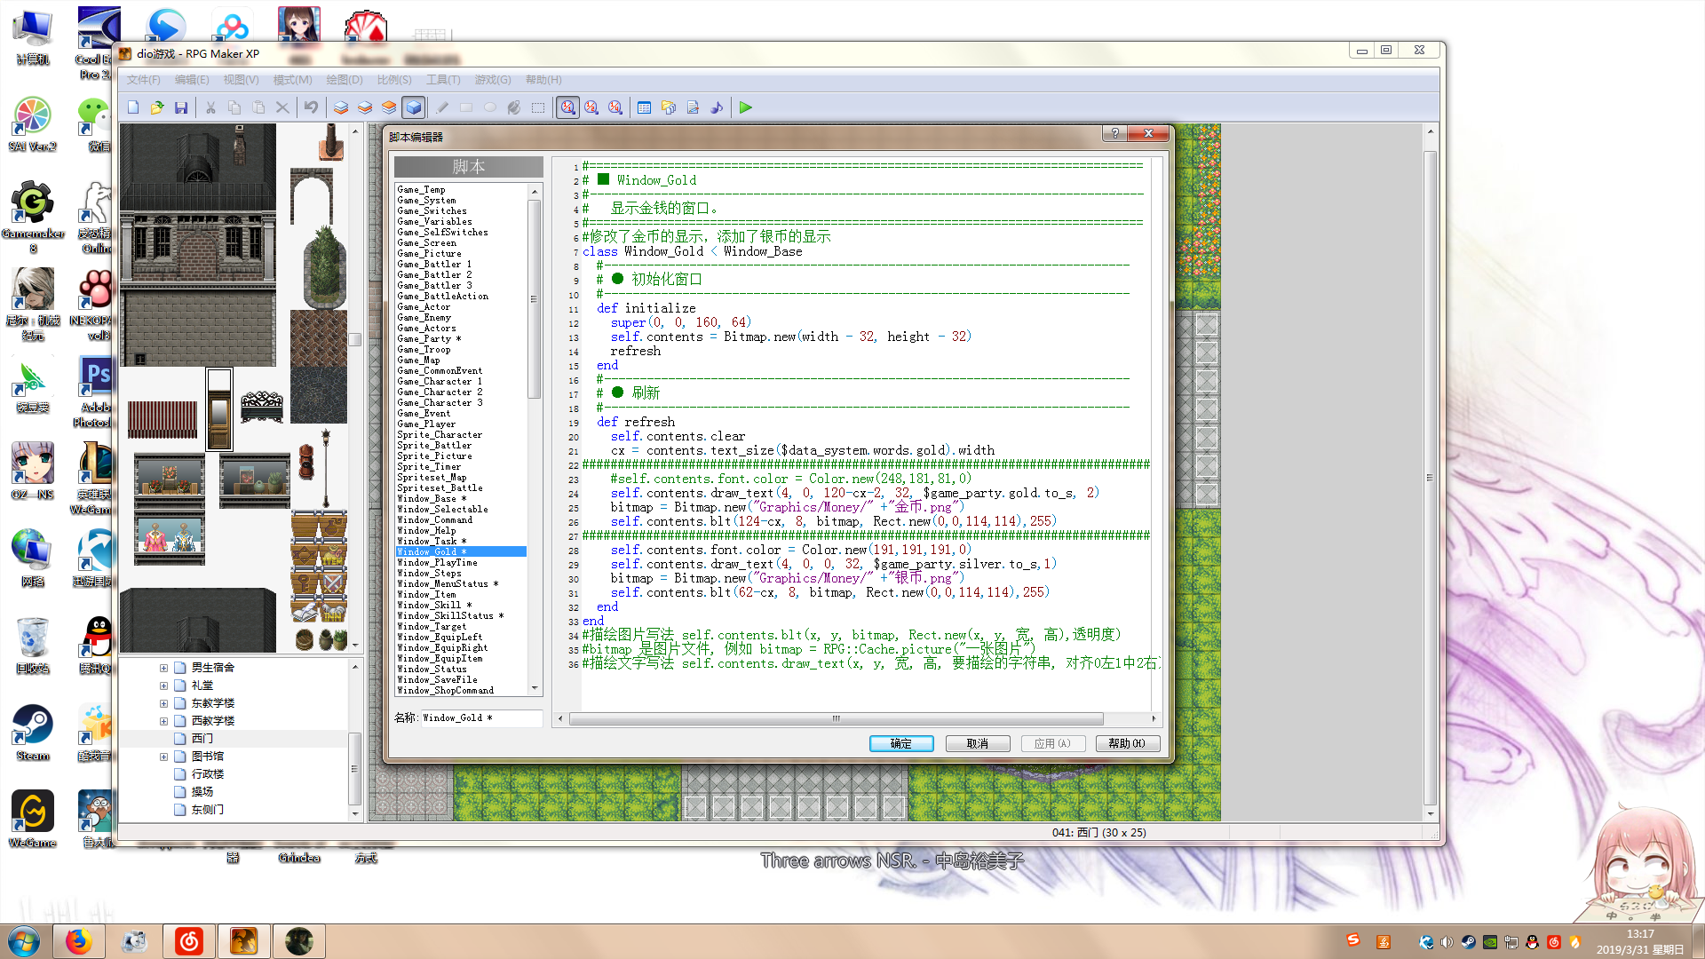This screenshot has width=1705, height=959.
Task: Click the script editor question-mark help button
Action: pos(1114,133)
